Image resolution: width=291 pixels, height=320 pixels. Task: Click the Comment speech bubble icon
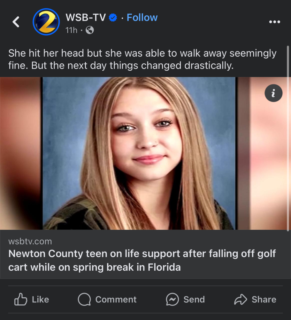(84, 300)
